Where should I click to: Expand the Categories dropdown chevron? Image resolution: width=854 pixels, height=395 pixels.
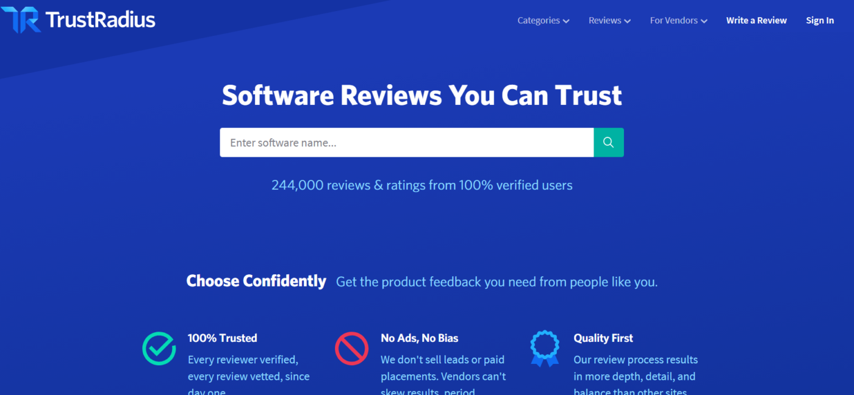click(x=566, y=21)
